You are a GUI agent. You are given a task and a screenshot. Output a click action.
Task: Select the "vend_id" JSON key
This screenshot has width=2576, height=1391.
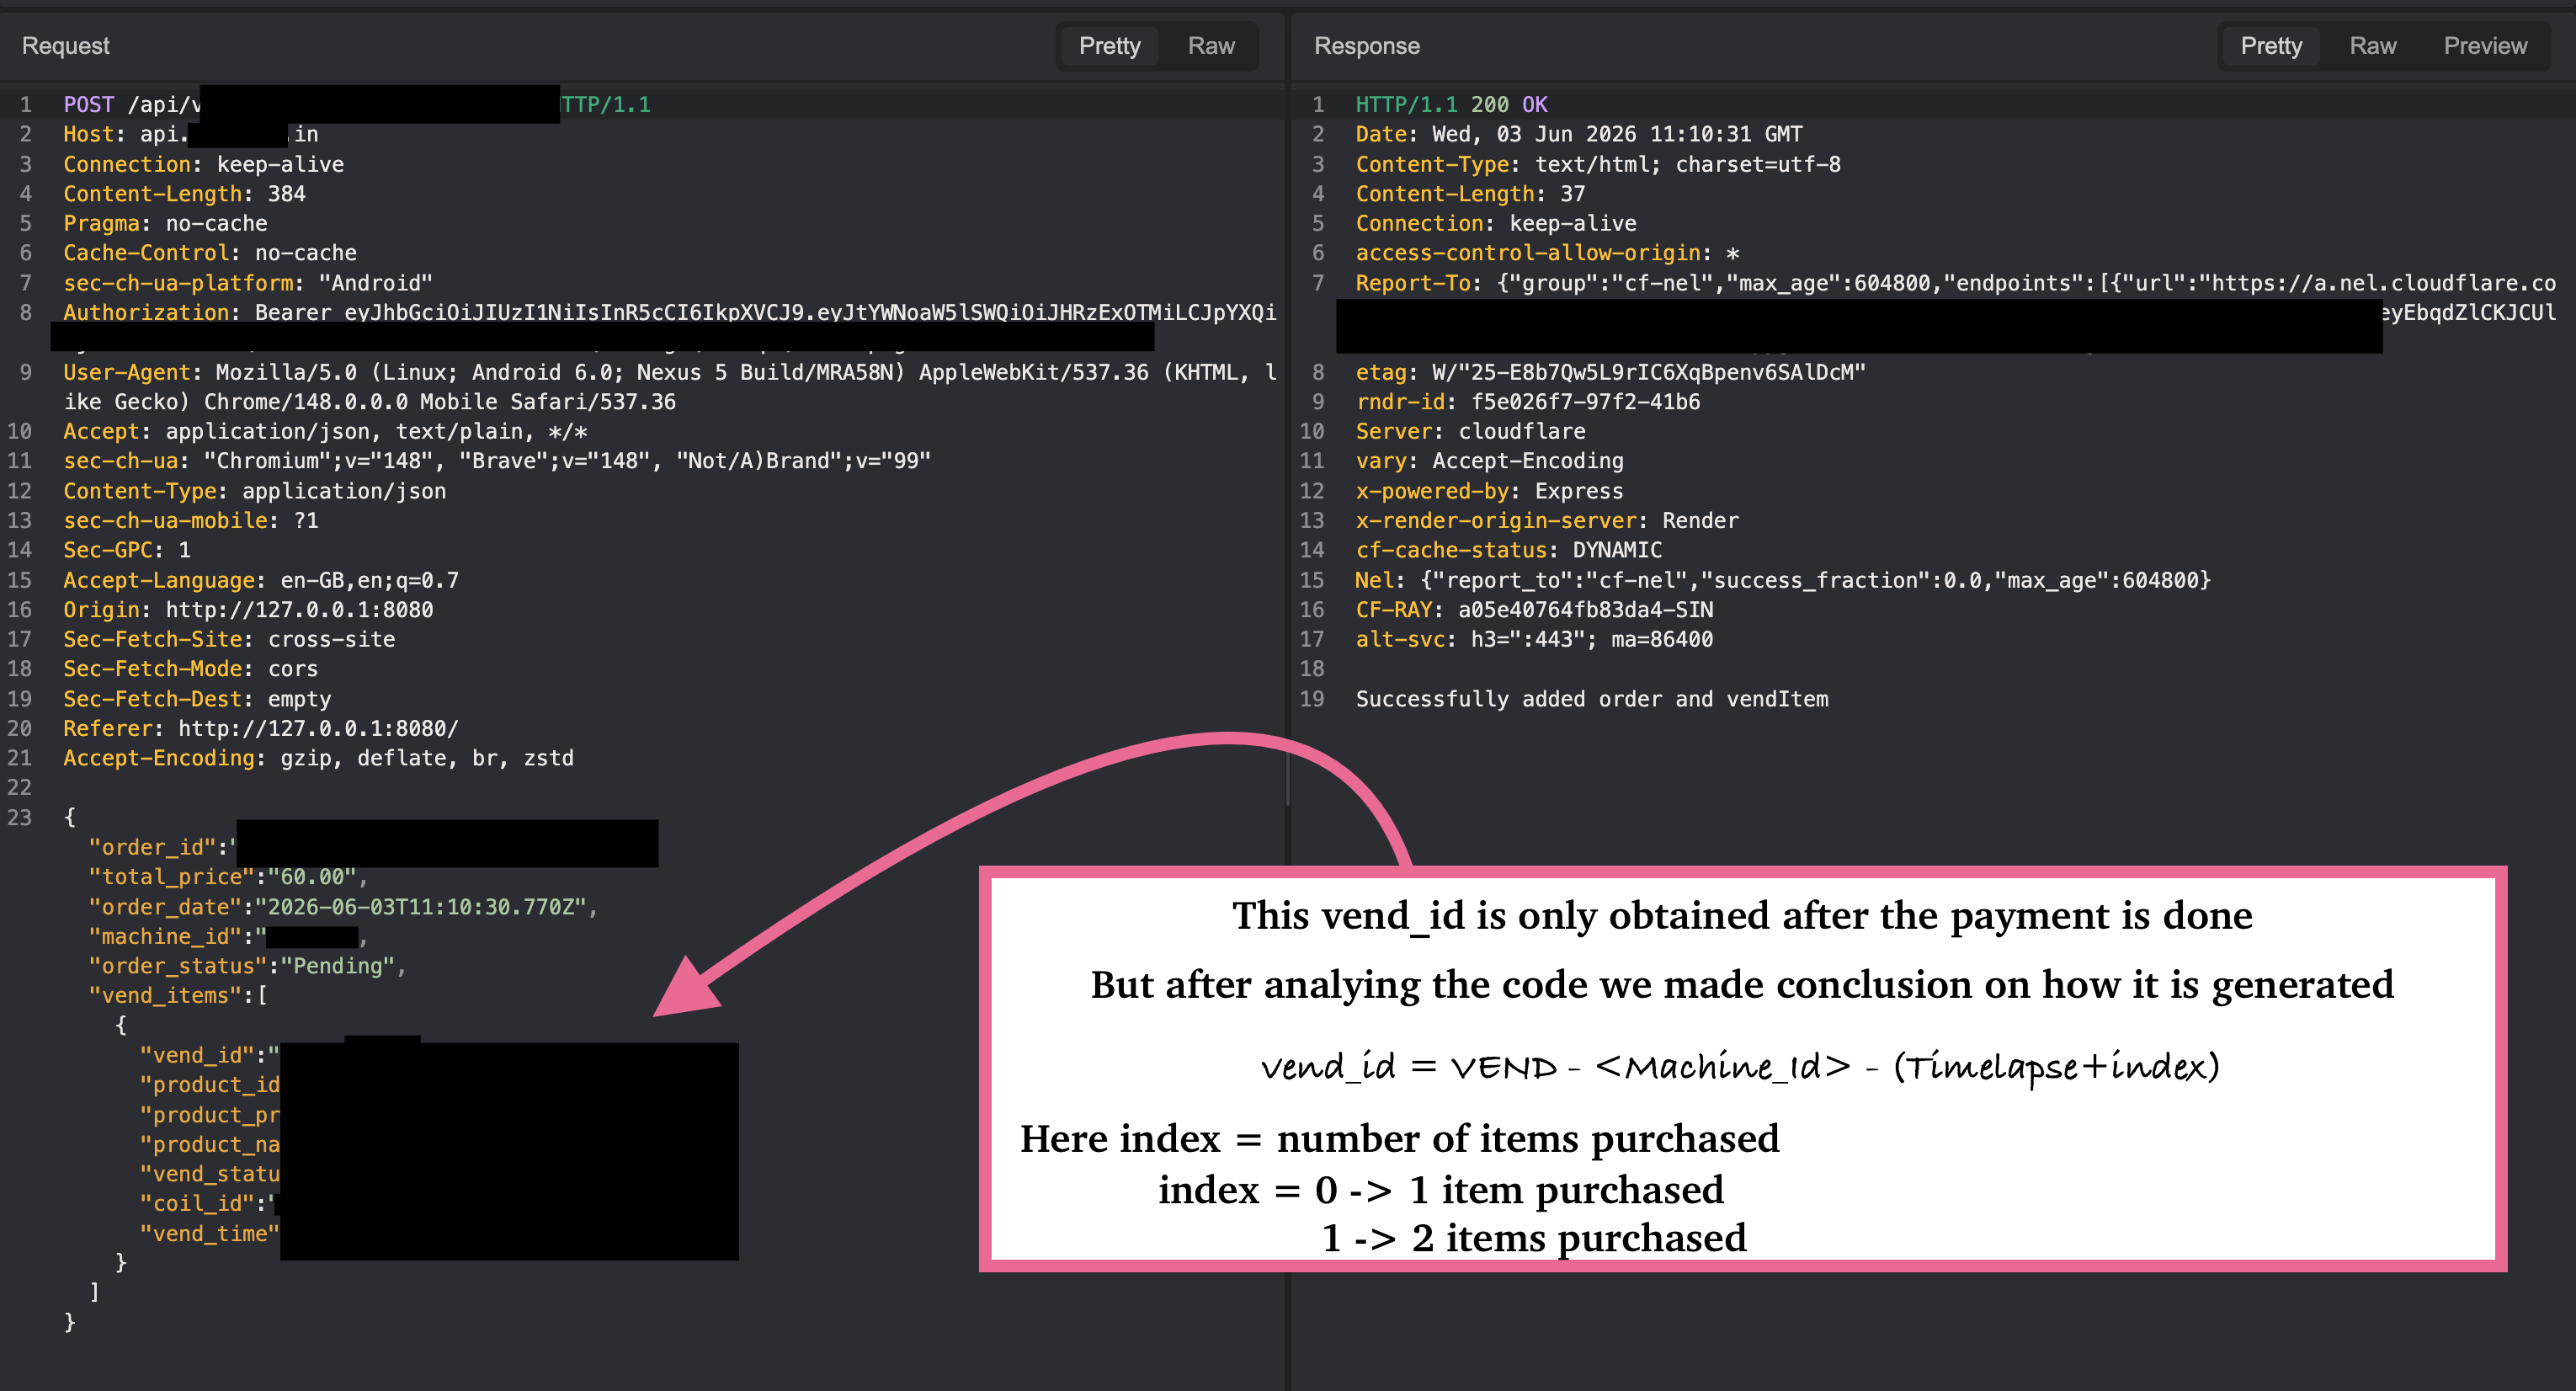click(x=197, y=1055)
